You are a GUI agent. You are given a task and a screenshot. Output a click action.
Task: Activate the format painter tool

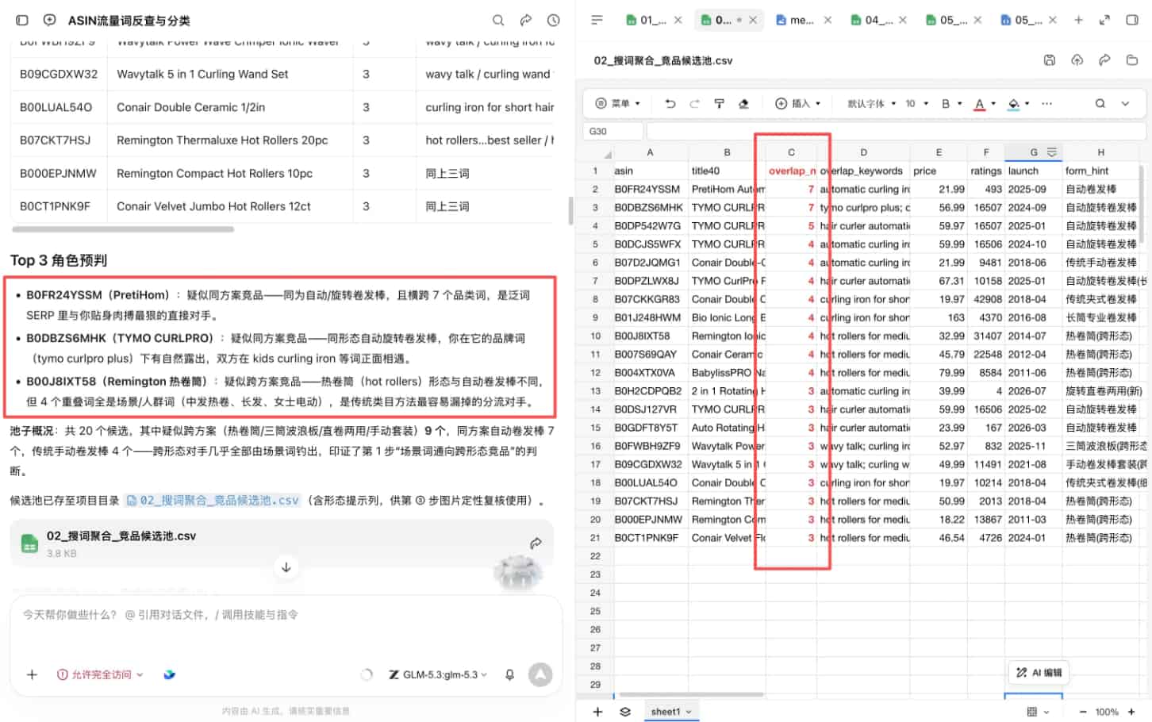click(x=720, y=103)
